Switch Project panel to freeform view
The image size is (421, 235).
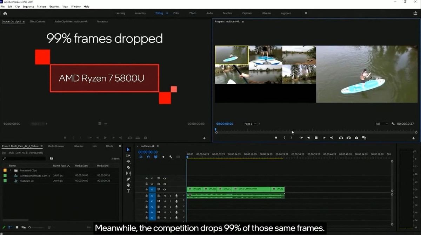click(x=24, y=227)
